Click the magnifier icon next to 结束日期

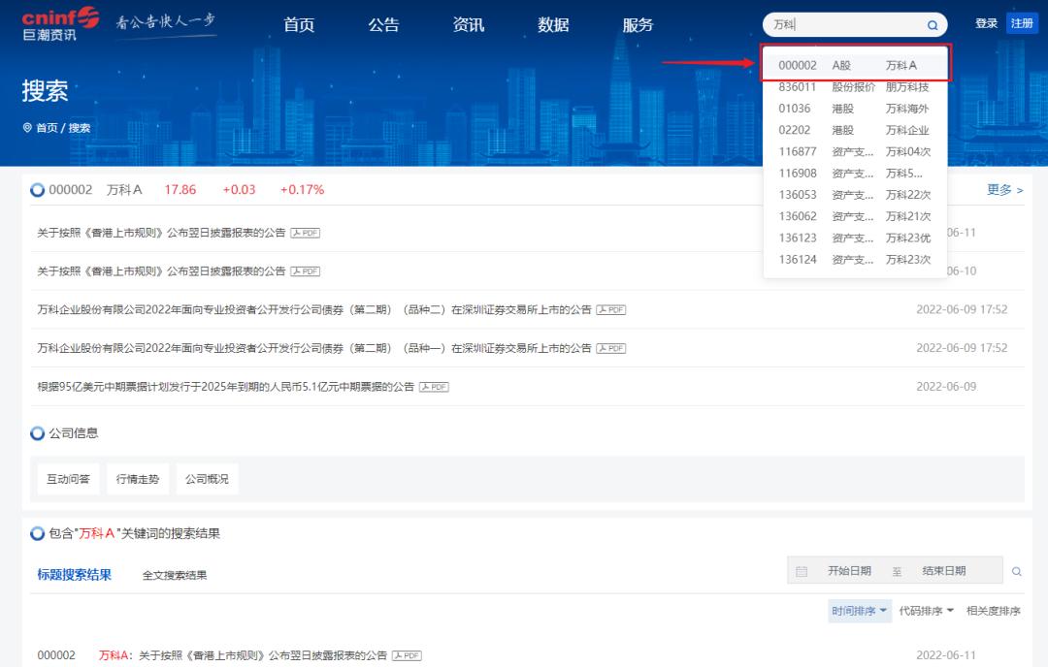[x=1016, y=570]
